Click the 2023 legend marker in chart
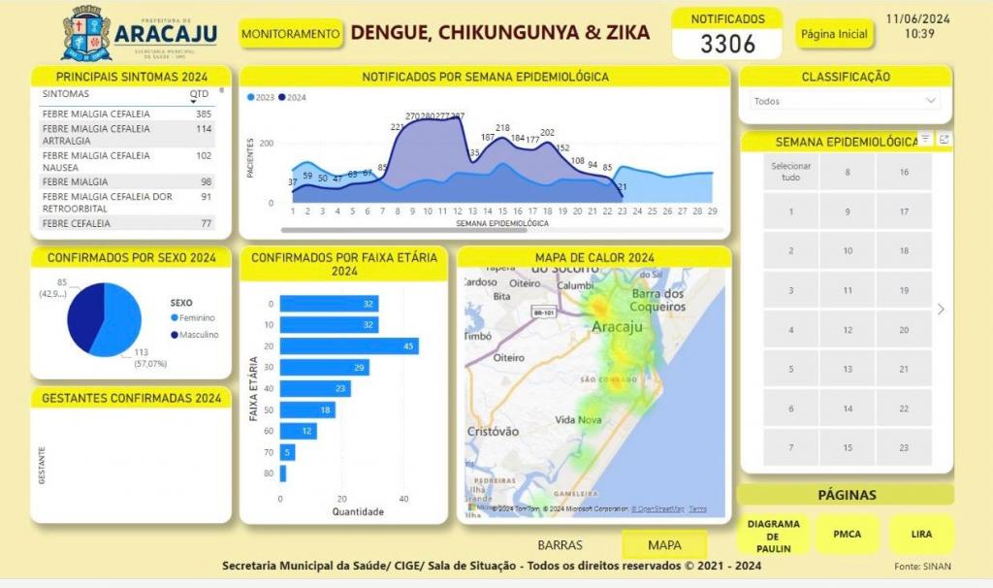The height and width of the screenshot is (588, 993). (x=251, y=98)
